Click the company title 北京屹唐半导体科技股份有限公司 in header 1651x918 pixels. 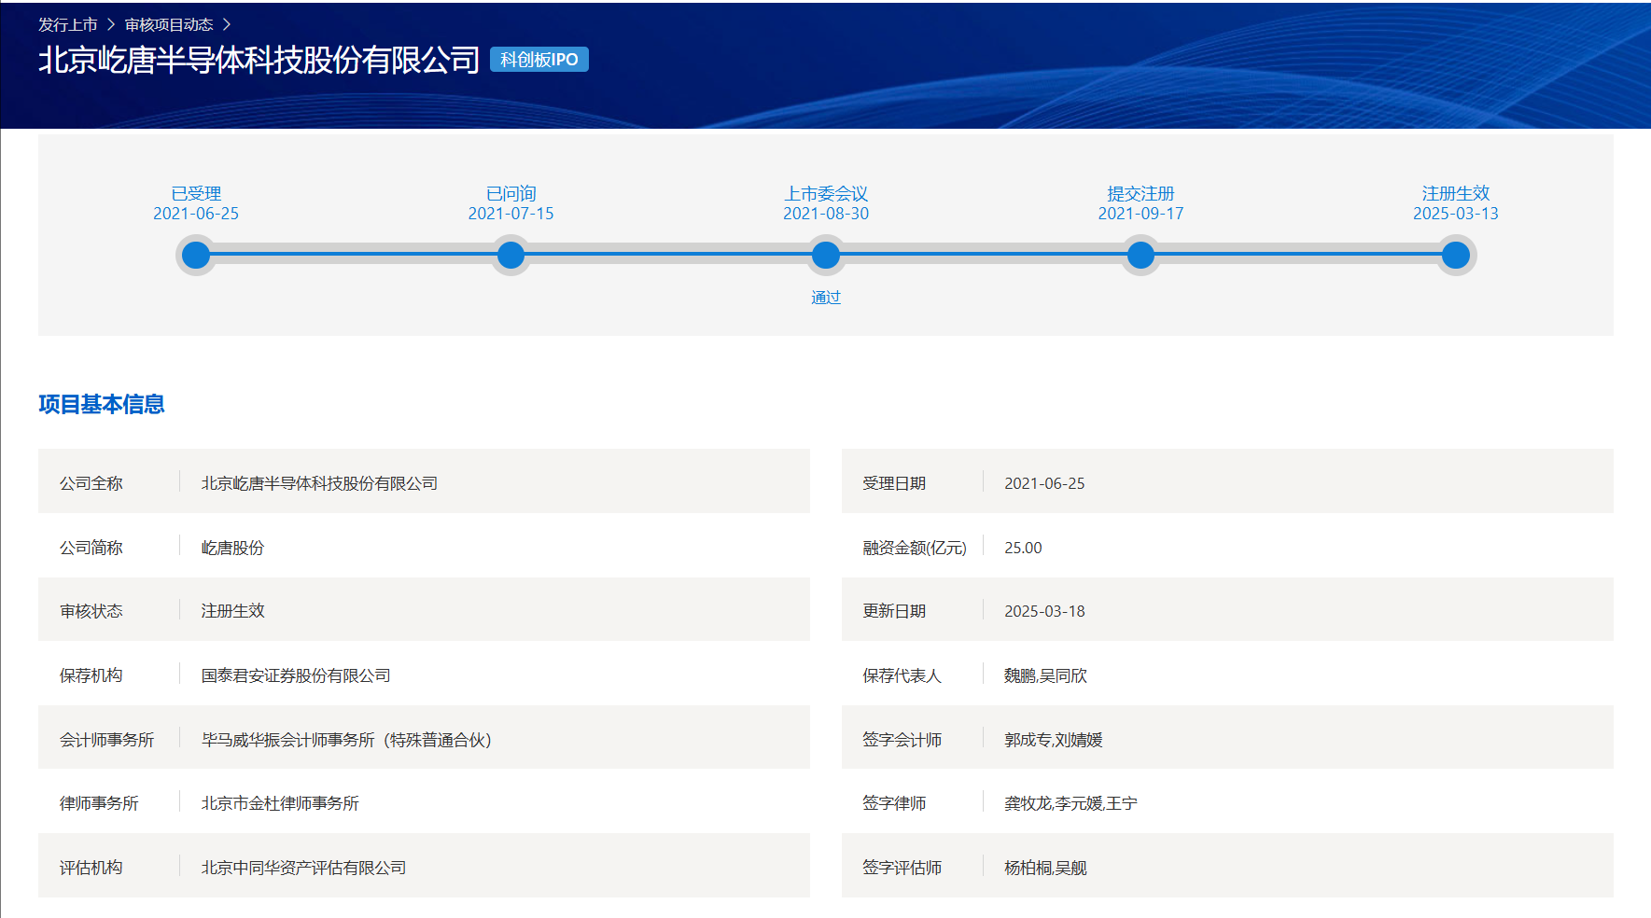(x=259, y=60)
